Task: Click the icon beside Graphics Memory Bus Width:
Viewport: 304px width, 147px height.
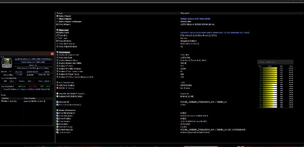Action: [x=57, y=63]
